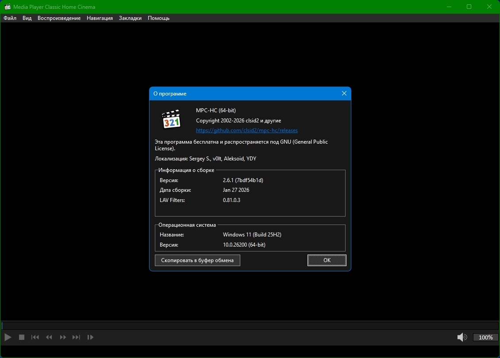Click the frame step icon
Viewport: 500px width, 358px height.
click(90, 337)
